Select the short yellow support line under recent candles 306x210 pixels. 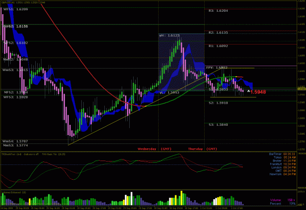[233, 97]
